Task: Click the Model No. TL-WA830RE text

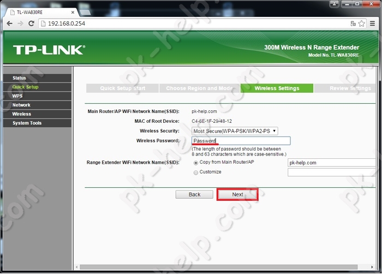Action: point(333,55)
